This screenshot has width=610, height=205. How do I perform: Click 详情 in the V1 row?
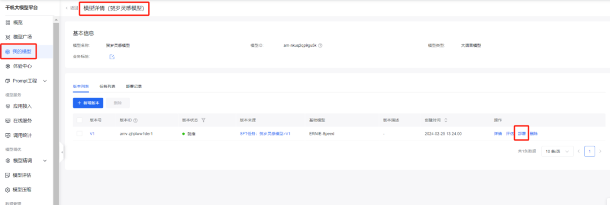[498, 133]
